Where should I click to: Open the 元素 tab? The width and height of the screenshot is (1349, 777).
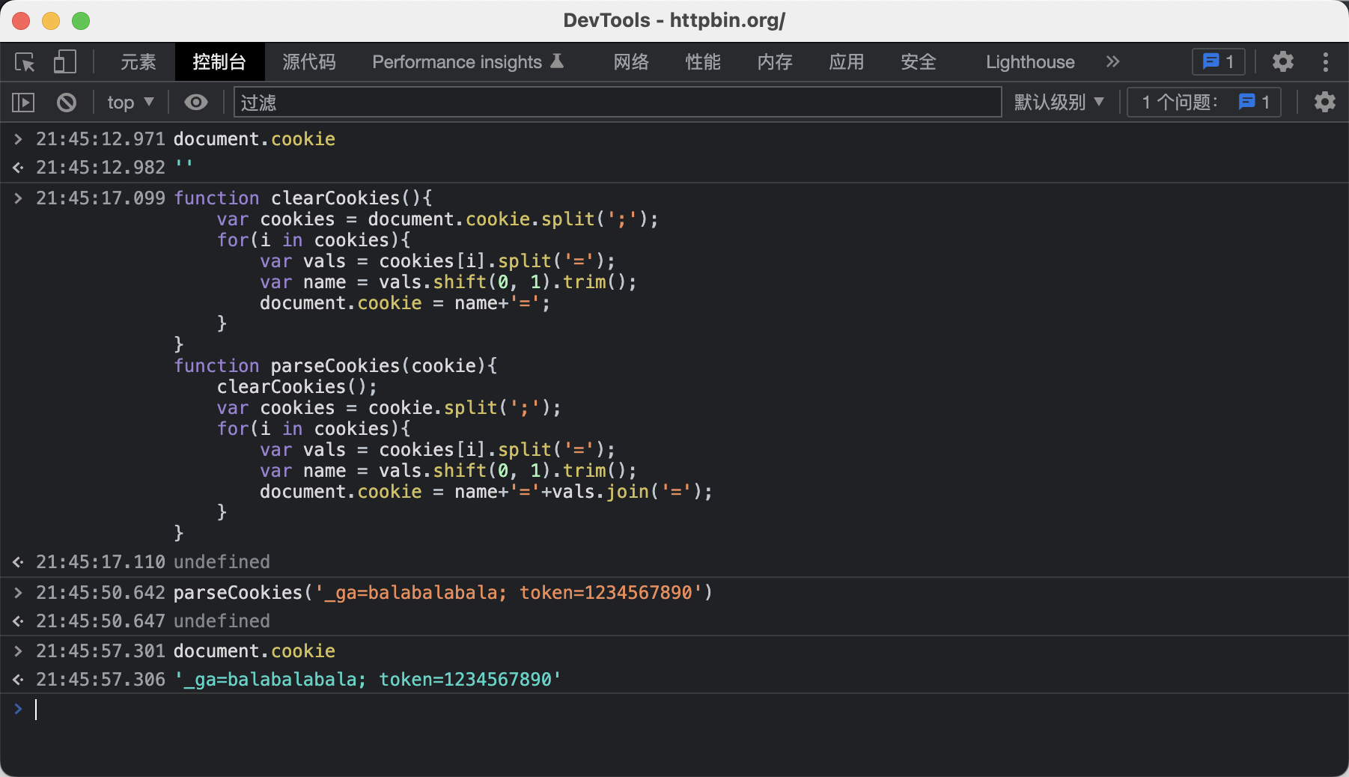coord(138,62)
